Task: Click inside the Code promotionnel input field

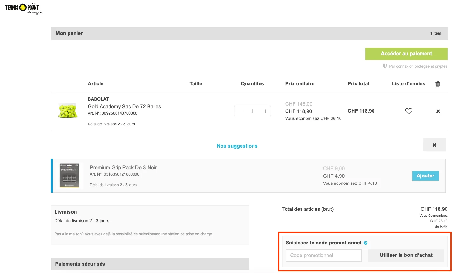Action: tap(323, 255)
